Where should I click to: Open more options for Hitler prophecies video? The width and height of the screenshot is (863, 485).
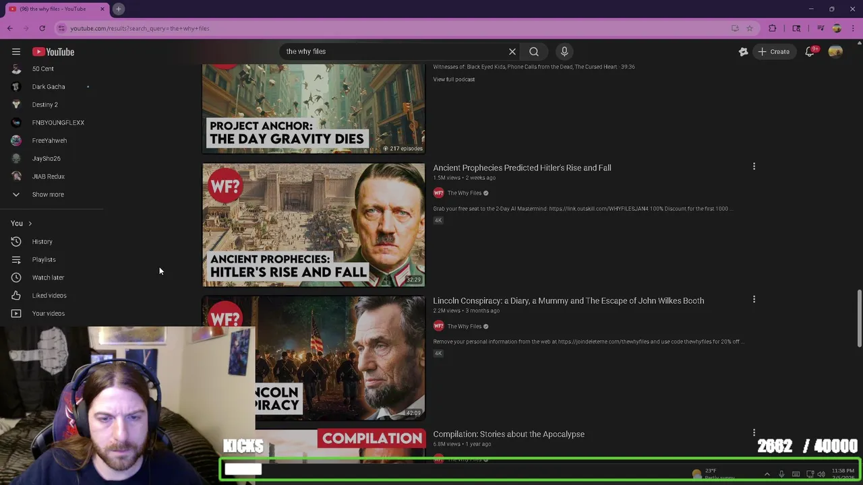[754, 166]
